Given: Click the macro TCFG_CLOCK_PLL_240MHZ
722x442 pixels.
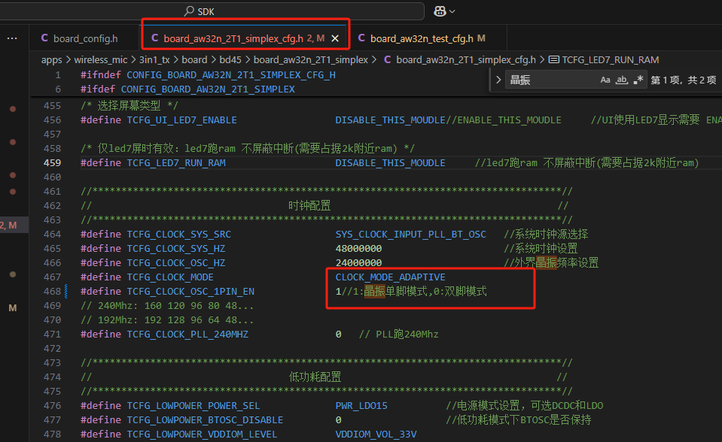Looking at the screenshot, I should (x=187, y=335).
